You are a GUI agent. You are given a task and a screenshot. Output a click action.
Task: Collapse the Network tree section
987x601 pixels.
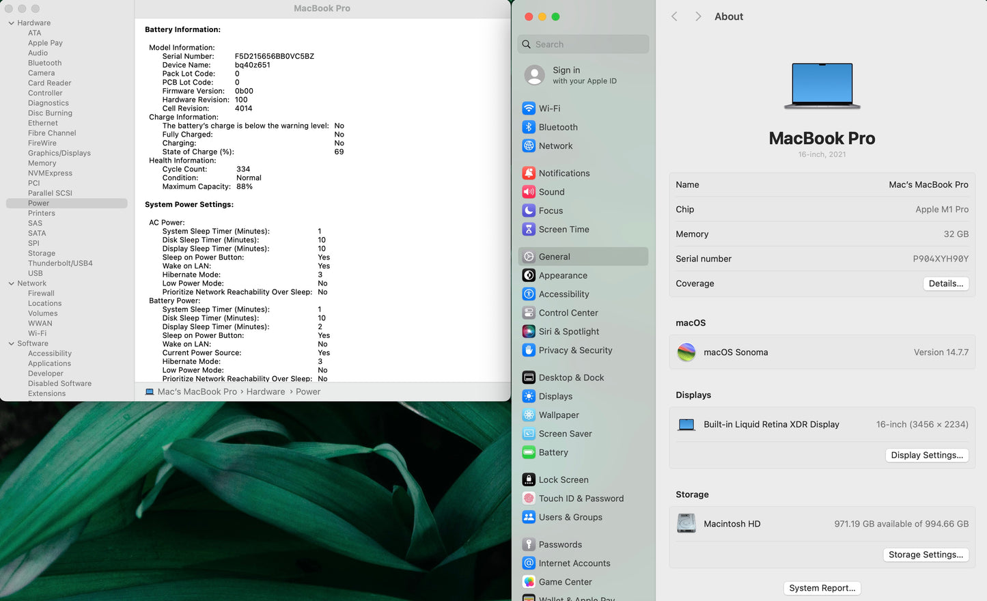12,283
